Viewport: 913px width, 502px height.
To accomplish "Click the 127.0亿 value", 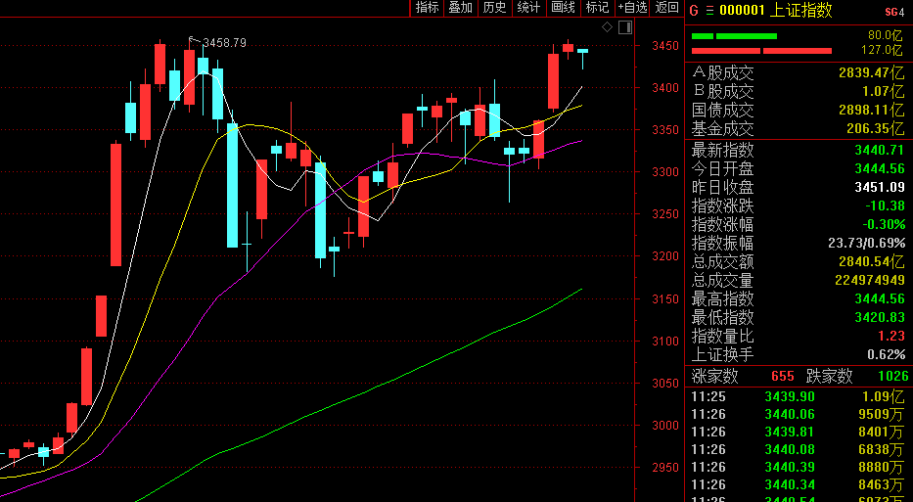I will (883, 51).
